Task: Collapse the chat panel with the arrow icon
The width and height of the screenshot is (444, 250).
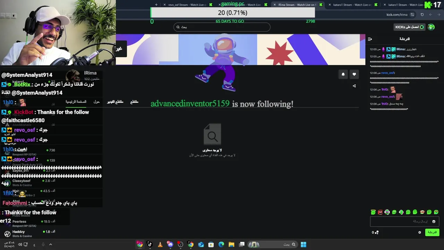Action: [370, 39]
